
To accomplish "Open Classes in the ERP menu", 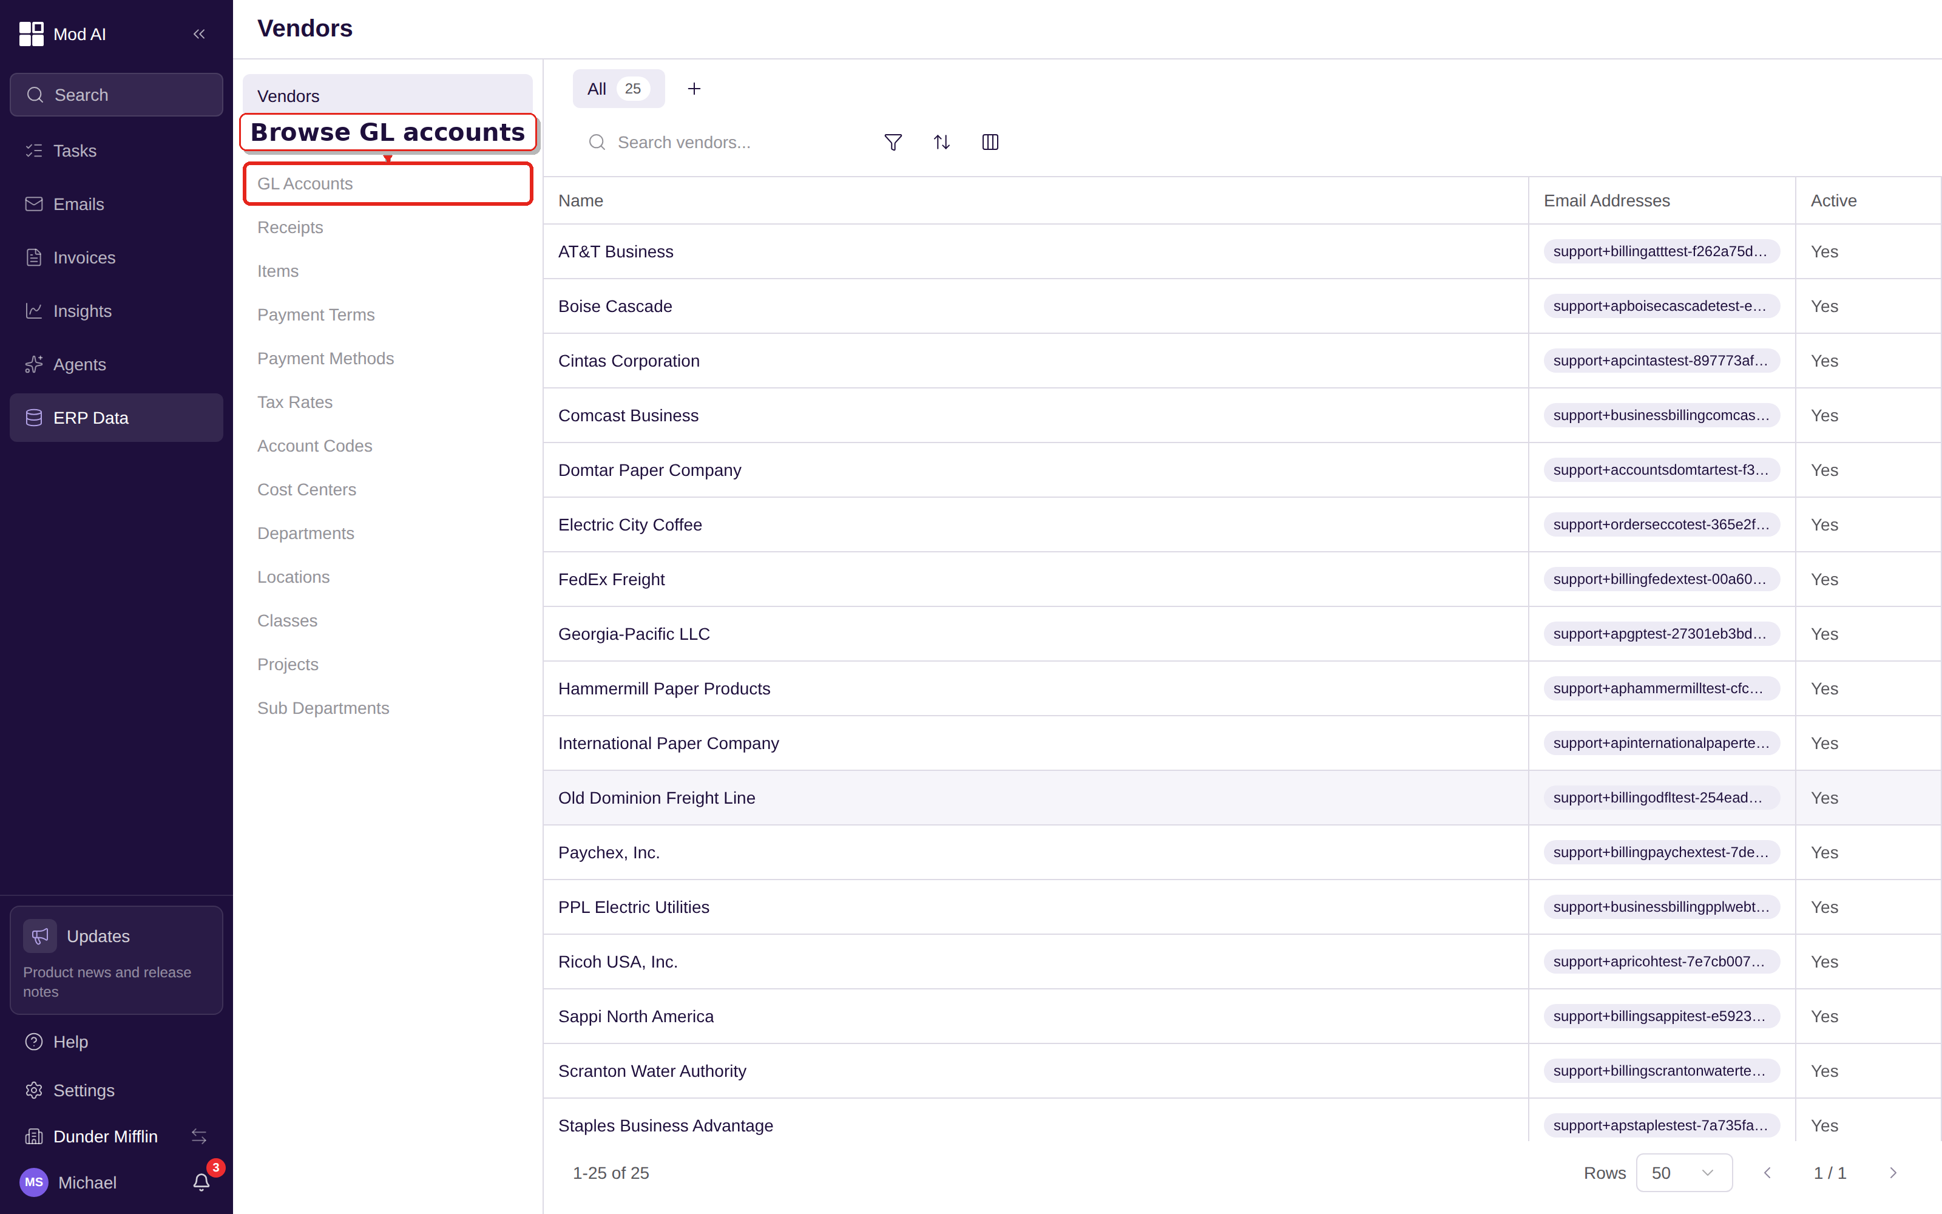I will click(388, 620).
